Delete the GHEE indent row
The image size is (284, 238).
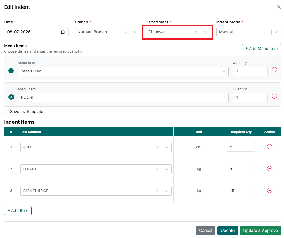click(270, 147)
